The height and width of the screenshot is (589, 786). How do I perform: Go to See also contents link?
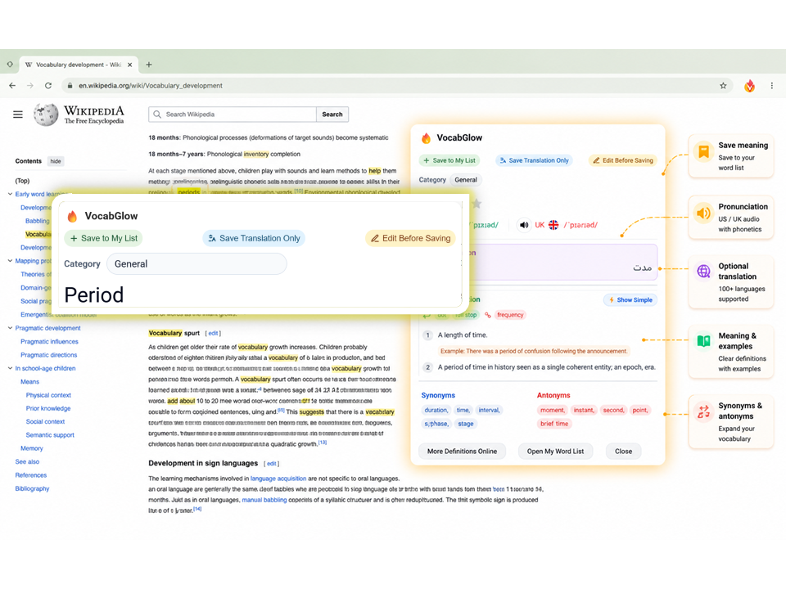coord(27,461)
